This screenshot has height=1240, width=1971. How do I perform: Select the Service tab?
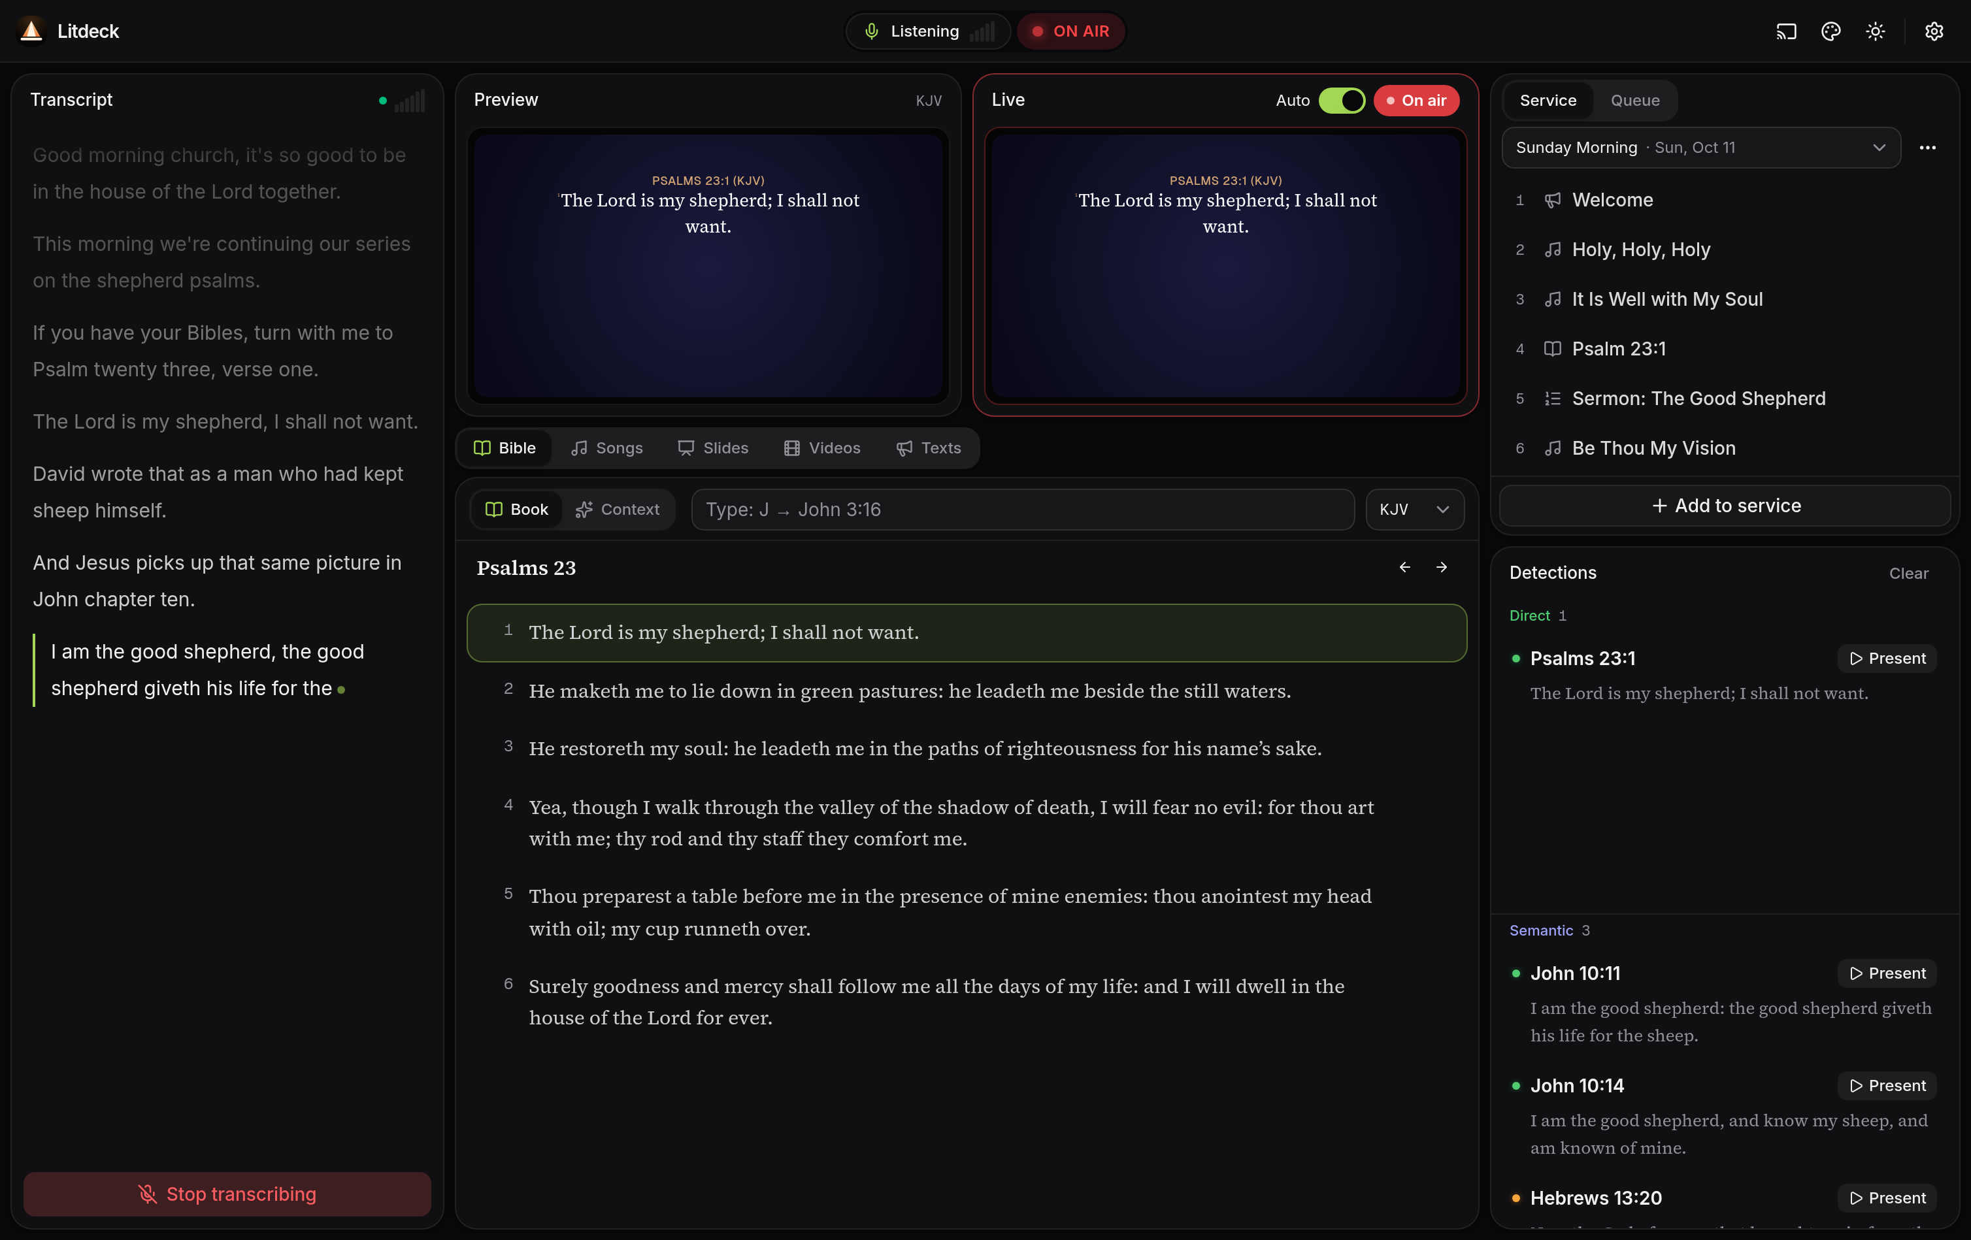pos(1548,100)
